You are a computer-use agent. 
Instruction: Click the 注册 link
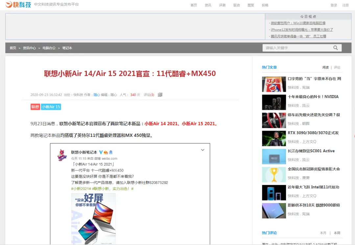[345, 5]
